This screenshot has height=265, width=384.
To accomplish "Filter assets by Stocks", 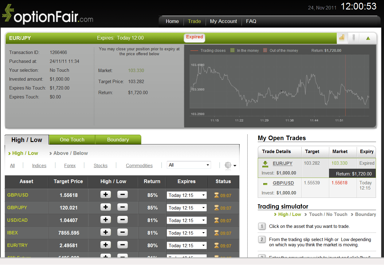I will tap(100, 165).
